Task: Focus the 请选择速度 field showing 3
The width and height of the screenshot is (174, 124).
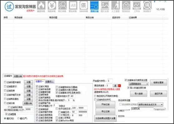Action: point(109,86)
